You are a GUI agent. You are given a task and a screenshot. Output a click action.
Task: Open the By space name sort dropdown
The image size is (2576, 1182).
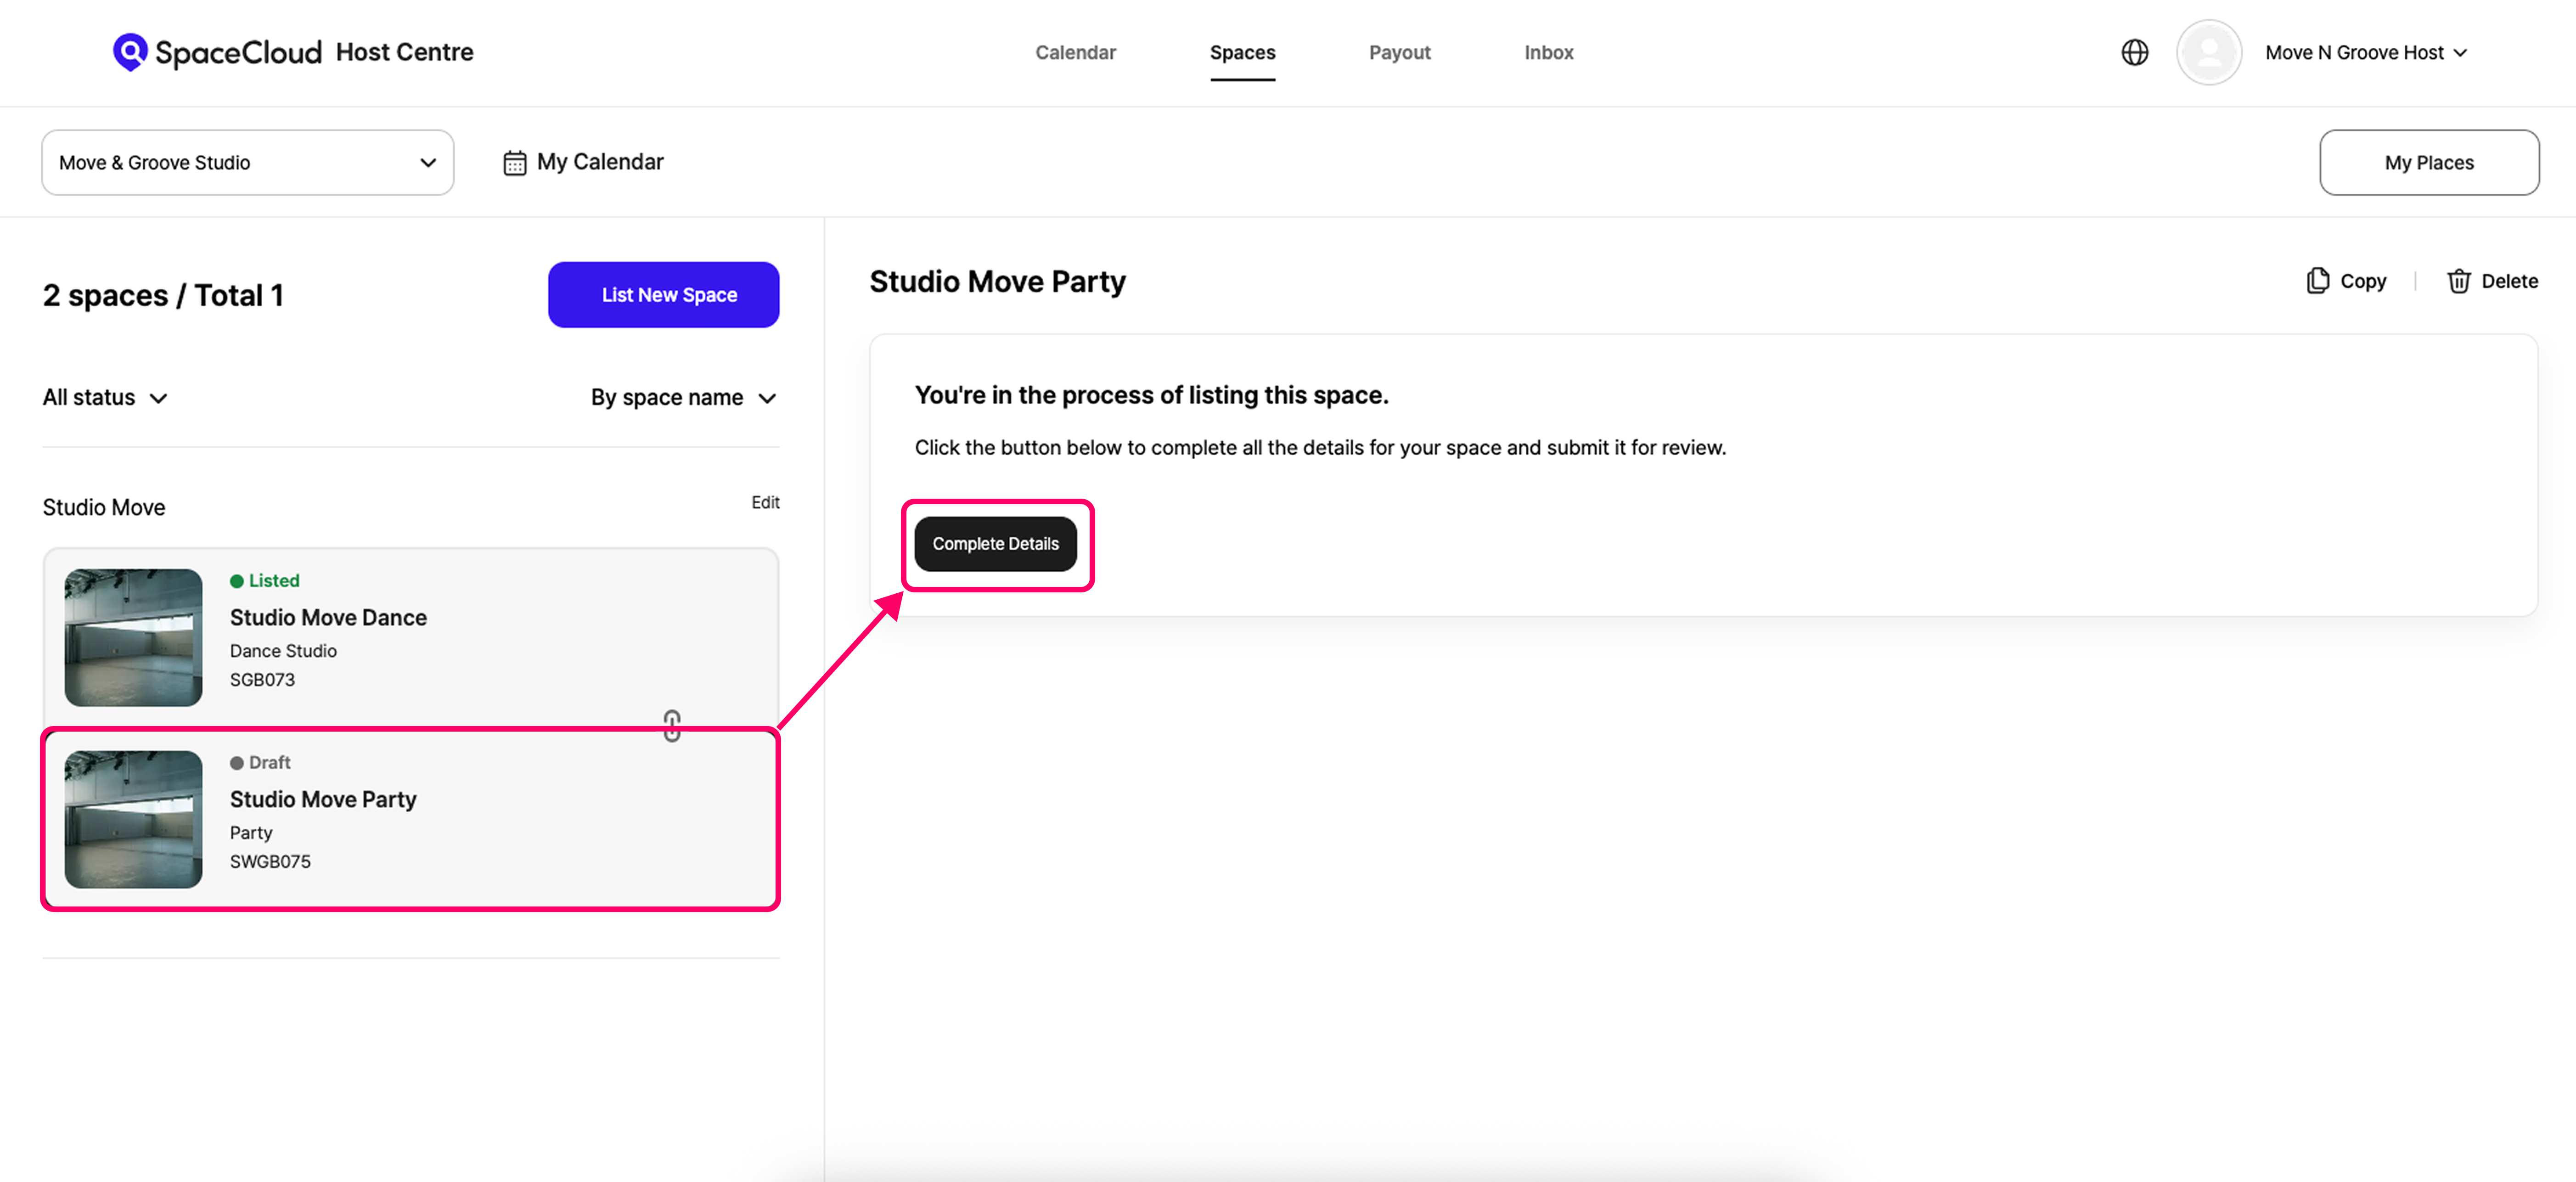click(683, 398)
